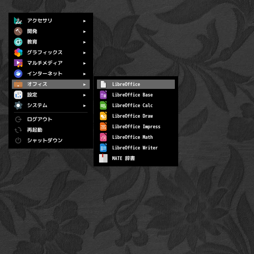Launch LibreOffice Writer
Image resolution: width=254 pixels, height=254 pixels.
pos(136,148)
